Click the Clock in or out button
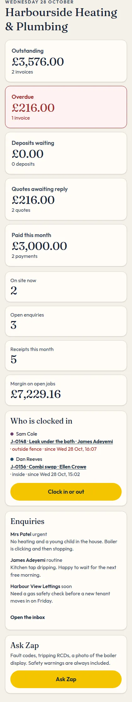This screenshot has height=702, width=132. point(66,492)
